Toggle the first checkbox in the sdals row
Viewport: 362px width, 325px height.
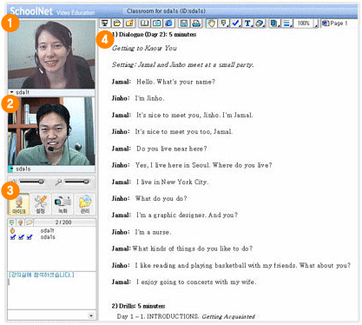(x=12, y=237)
